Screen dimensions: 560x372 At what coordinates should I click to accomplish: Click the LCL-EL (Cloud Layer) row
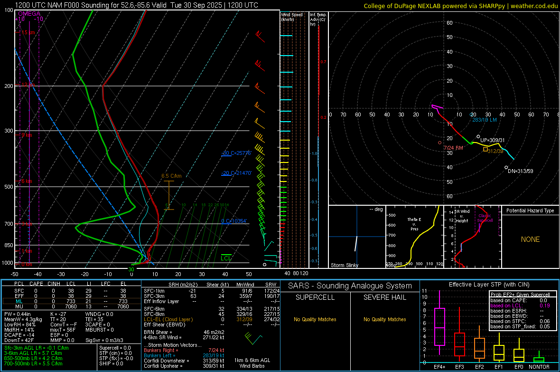(212, 319)
